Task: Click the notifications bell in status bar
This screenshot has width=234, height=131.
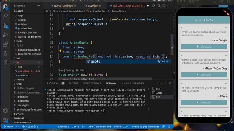Action: pyautogui.click(x=169, y=127)
